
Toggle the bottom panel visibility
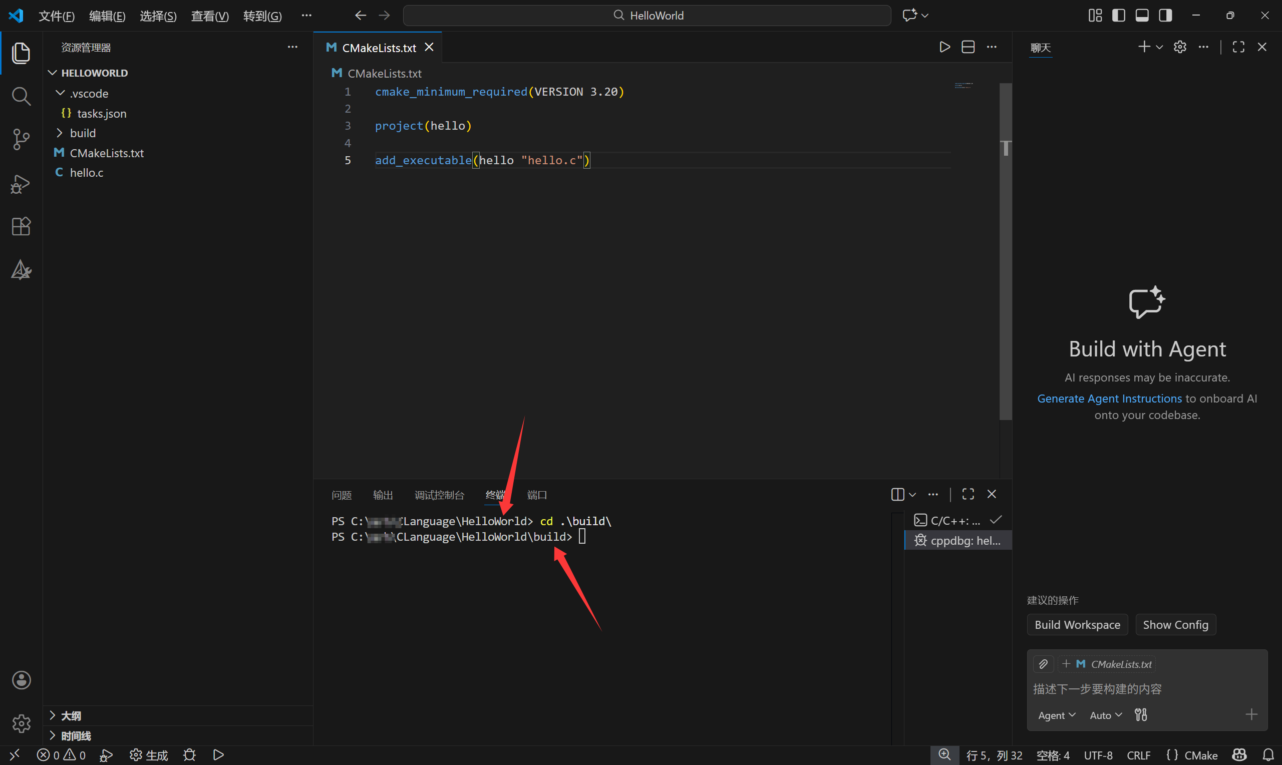point(1142,15)
